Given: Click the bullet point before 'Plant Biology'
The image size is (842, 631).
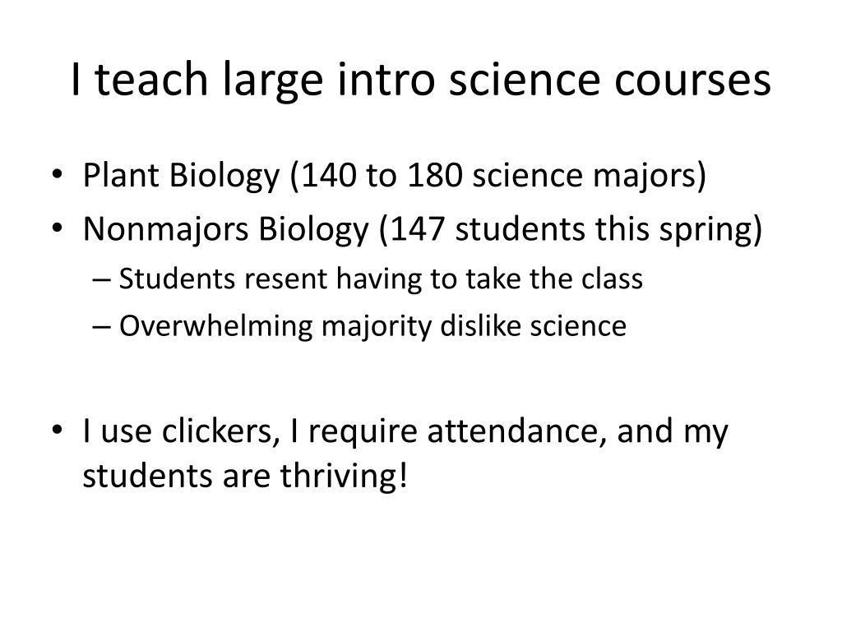Looking at the screenshot, I should (58, 174).
